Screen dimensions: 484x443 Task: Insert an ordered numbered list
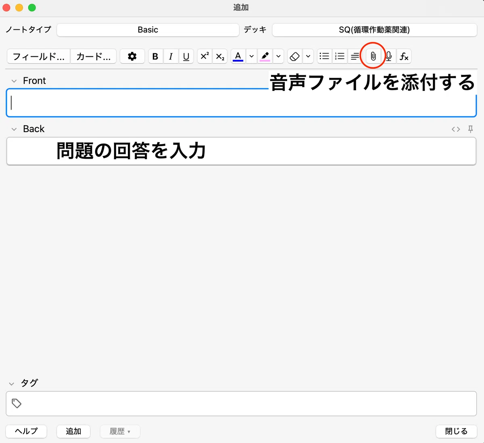click(340, 56)
